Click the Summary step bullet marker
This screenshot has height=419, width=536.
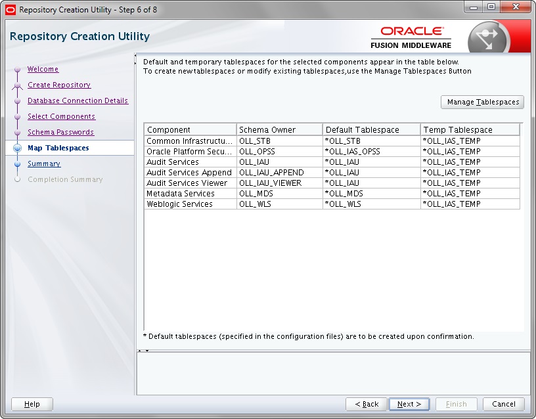click(18, 164)
